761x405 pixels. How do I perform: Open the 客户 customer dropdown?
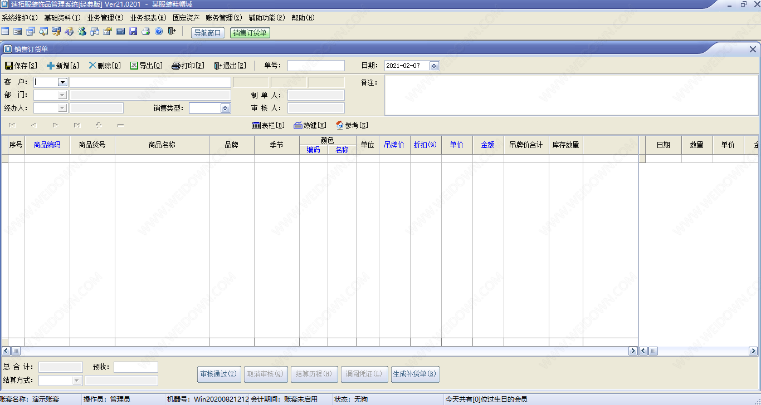(x=62, y=82)
